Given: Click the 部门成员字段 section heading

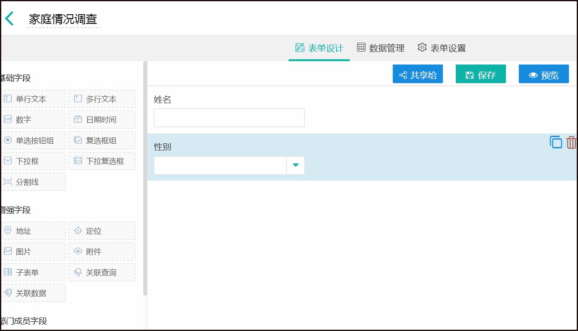Looking at the screenshot, I should [24, 321].
